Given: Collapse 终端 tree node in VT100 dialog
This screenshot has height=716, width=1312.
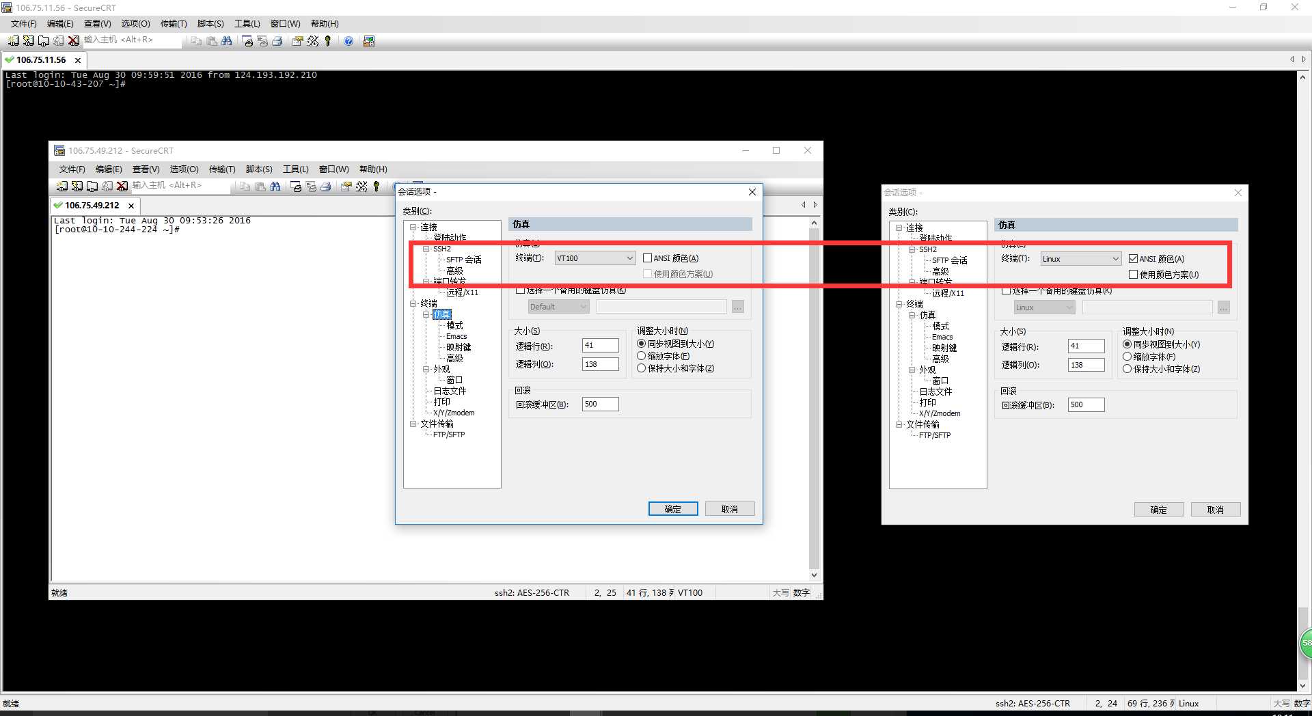Looking at the screenshot, I should point(413,303).
